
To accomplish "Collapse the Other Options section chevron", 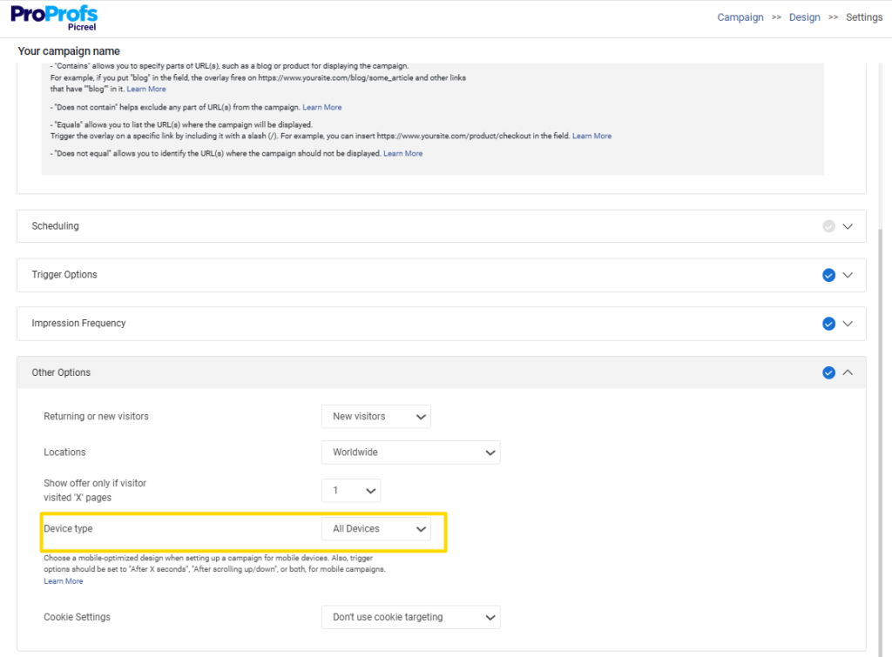I will point(848,372).
